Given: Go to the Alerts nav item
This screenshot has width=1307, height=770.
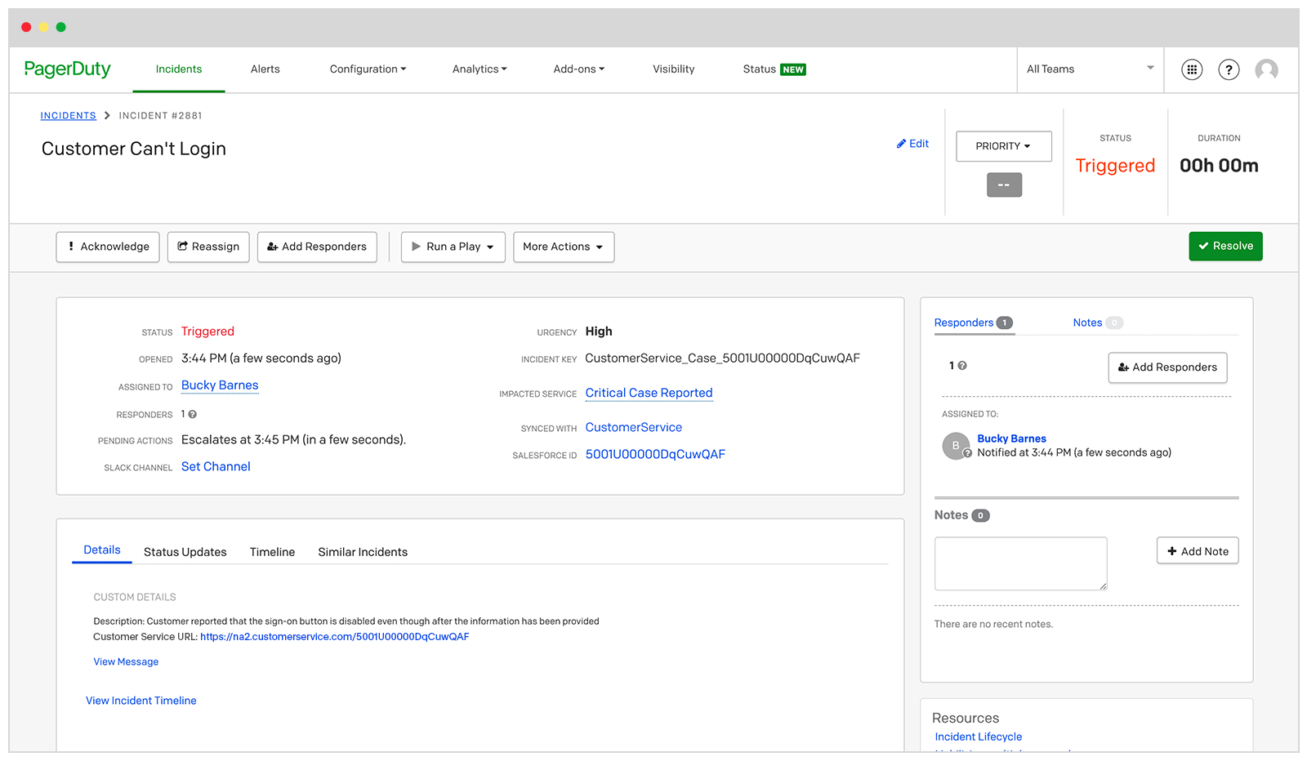Looking at the screenshot, I should coord(265,69).
